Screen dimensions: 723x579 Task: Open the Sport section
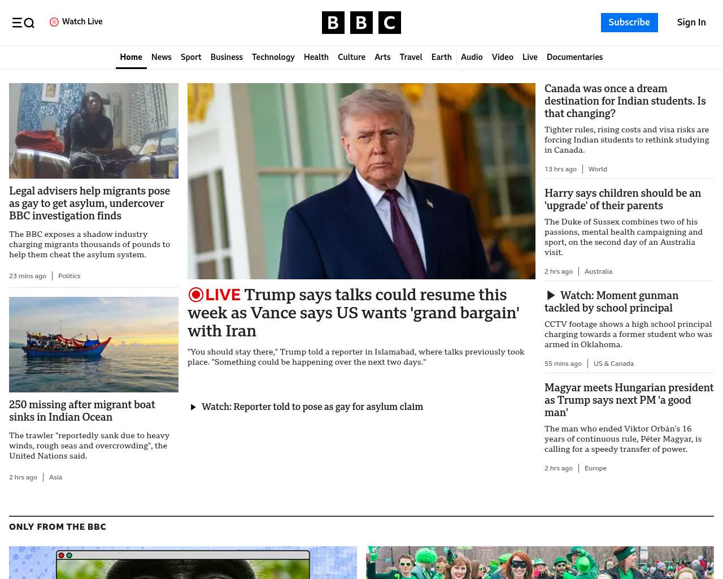[191, 57]
